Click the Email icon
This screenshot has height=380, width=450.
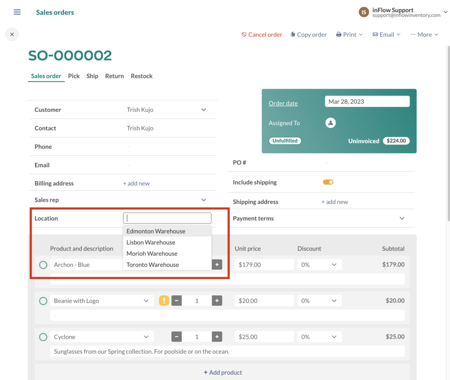(x=375, y=34)
